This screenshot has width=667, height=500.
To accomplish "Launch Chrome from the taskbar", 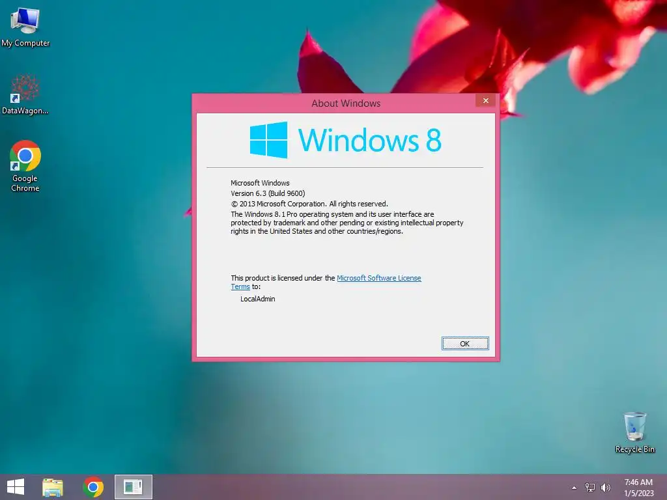I will coord(93,487).
